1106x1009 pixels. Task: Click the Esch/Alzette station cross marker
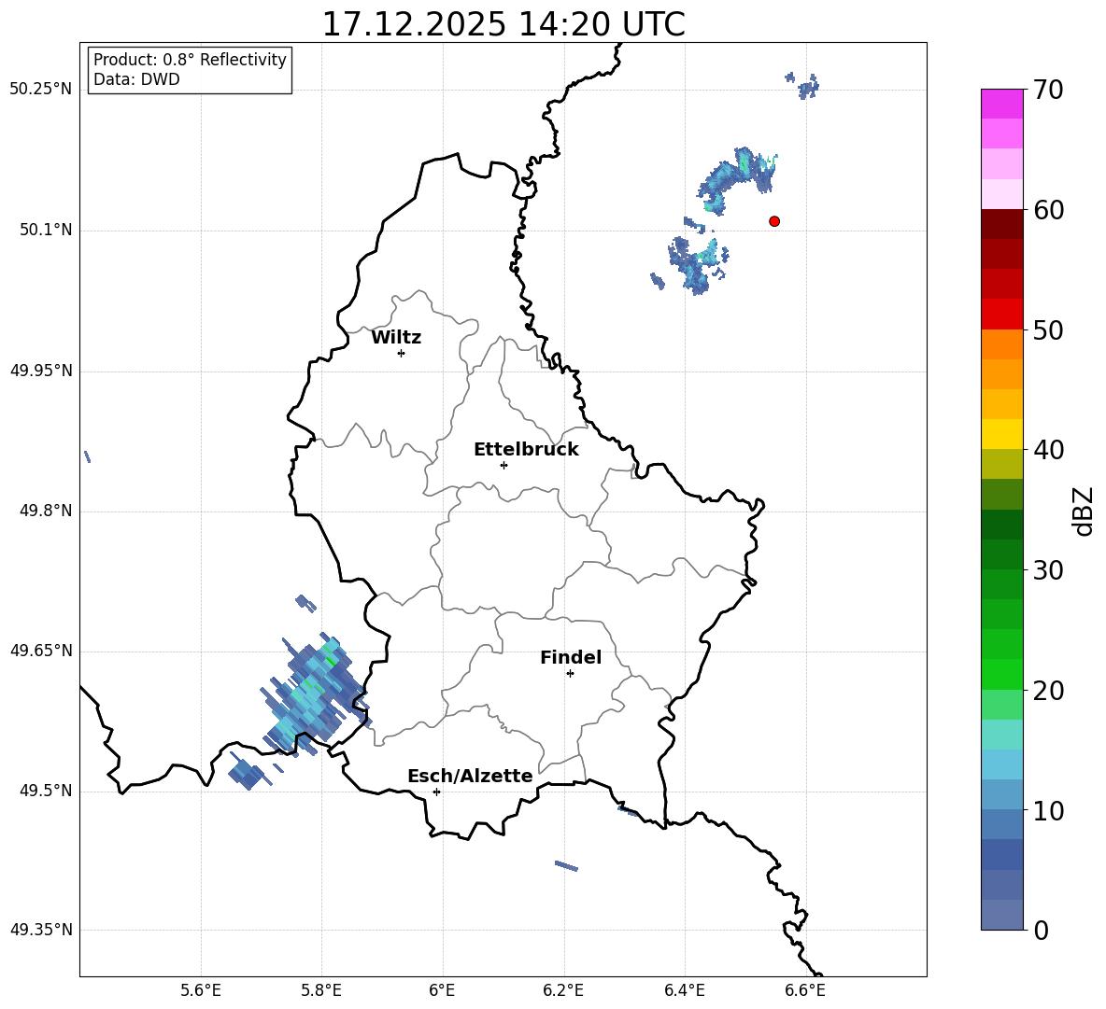click(436, 792)
